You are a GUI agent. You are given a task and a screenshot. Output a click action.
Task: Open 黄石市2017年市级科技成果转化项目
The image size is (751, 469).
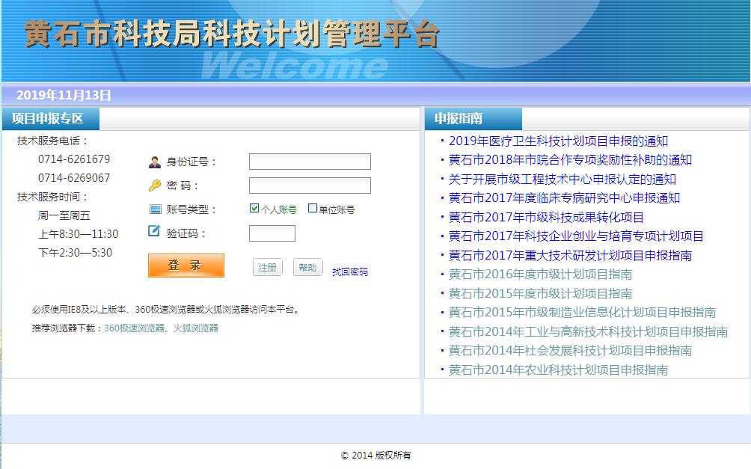(x=546, y=218)
